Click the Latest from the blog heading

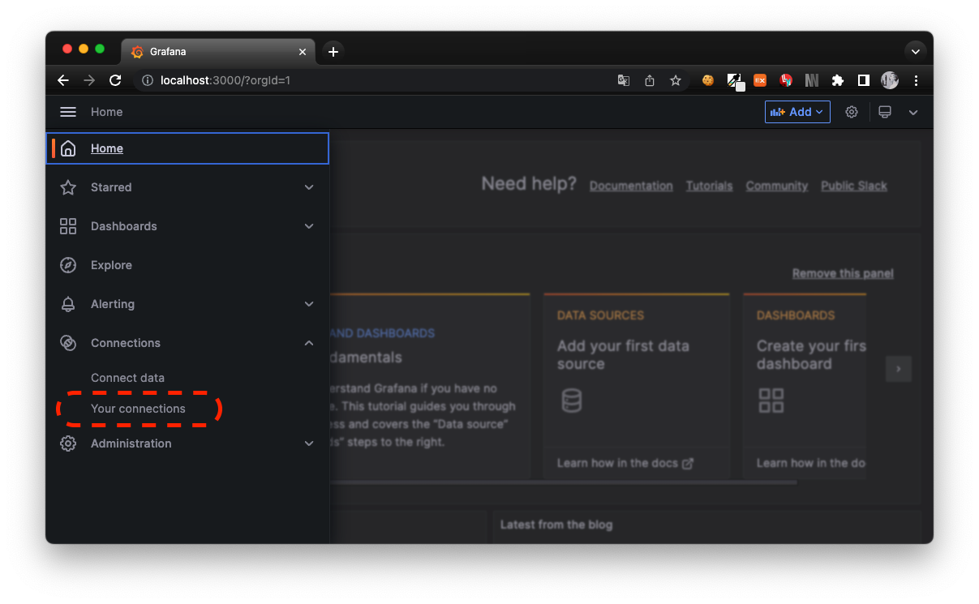coord(556,525)
